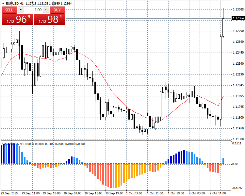Click the 1.11600 price scale label
Viewport: 245px width, 196px height.
pos(237,117)
